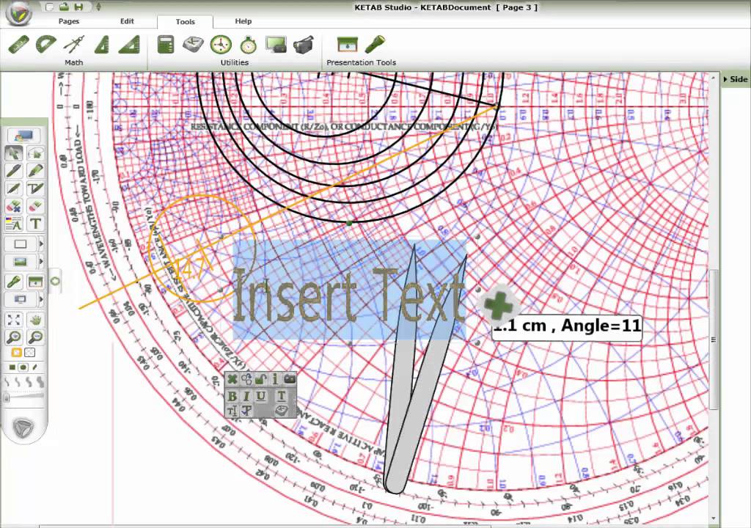The height and width of the screenshot is (528, 751).
Task: Switch to the Tools tab
Action: 186,21
